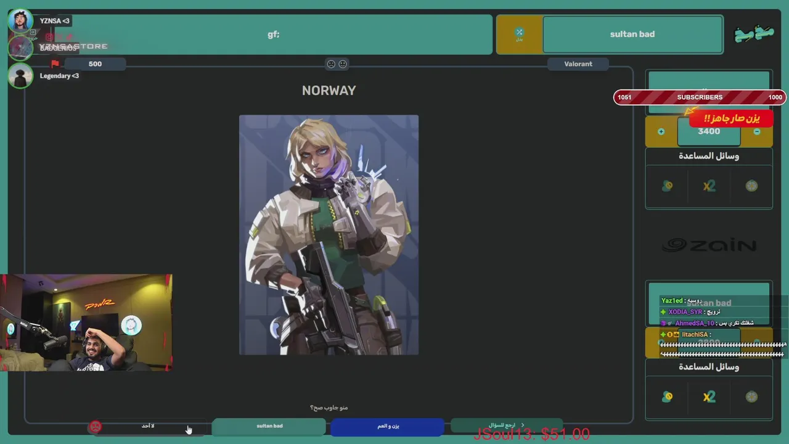The height and width of the screenshot is (444, 789).
Task: Click the Valorant category label
Action: 578,64
